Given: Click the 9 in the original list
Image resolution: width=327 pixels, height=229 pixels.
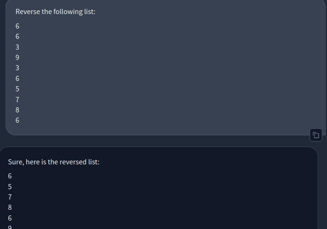Looking at the screenshot, I should 17,58.
